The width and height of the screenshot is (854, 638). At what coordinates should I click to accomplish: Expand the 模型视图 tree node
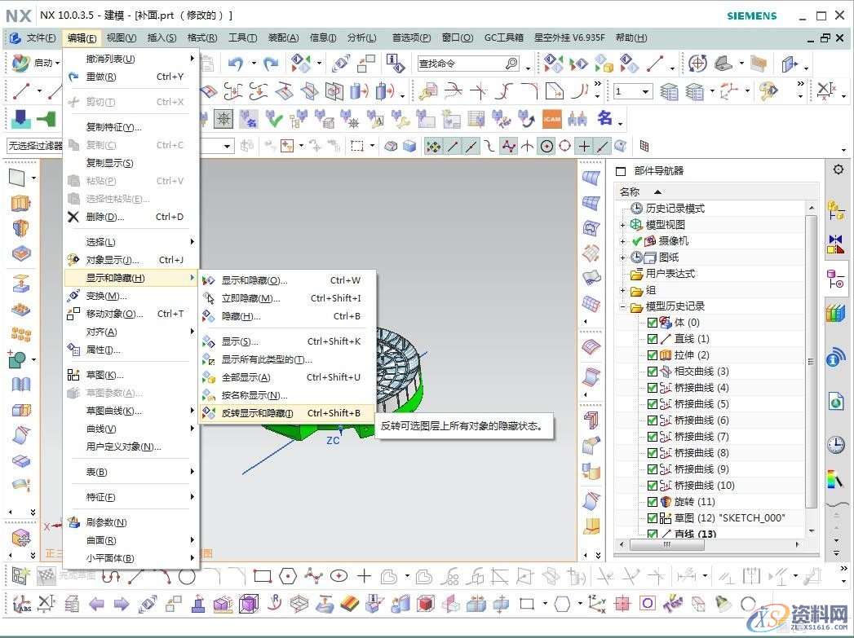[x=622, y=223]
